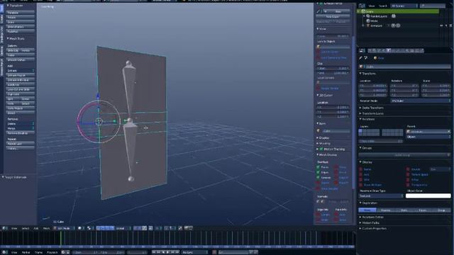The width and height of the screenshot is (454, 255).
Task: Expand Transform Locks panel
Action: (x=372, y=113)
